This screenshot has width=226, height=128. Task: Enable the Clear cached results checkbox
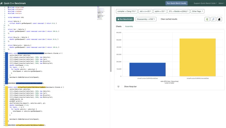(x=159, y=19)
